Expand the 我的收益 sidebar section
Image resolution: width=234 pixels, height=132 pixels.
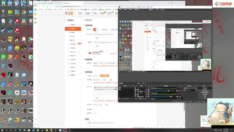(x=79, y=48)
